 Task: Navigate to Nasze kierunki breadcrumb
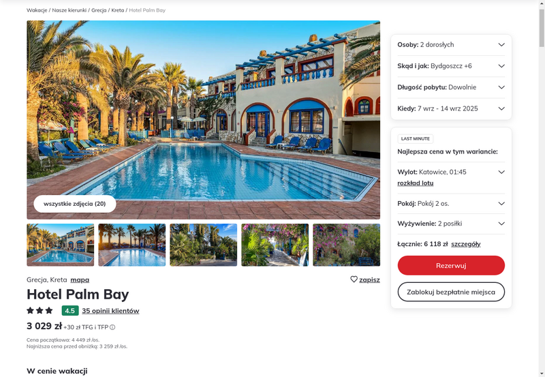pyautogui.click(x=69, y=10)
